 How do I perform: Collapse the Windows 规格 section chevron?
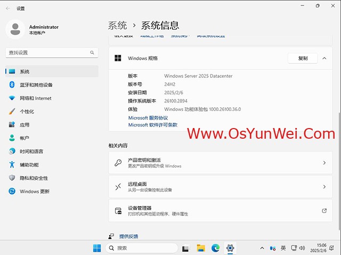pos(324,58)
